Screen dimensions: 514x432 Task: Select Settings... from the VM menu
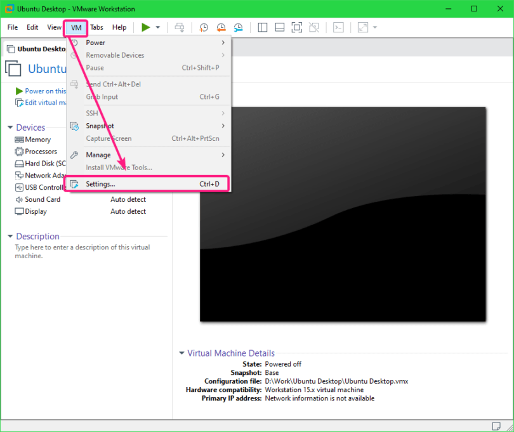pyautogui.click(x=149, y=184)
